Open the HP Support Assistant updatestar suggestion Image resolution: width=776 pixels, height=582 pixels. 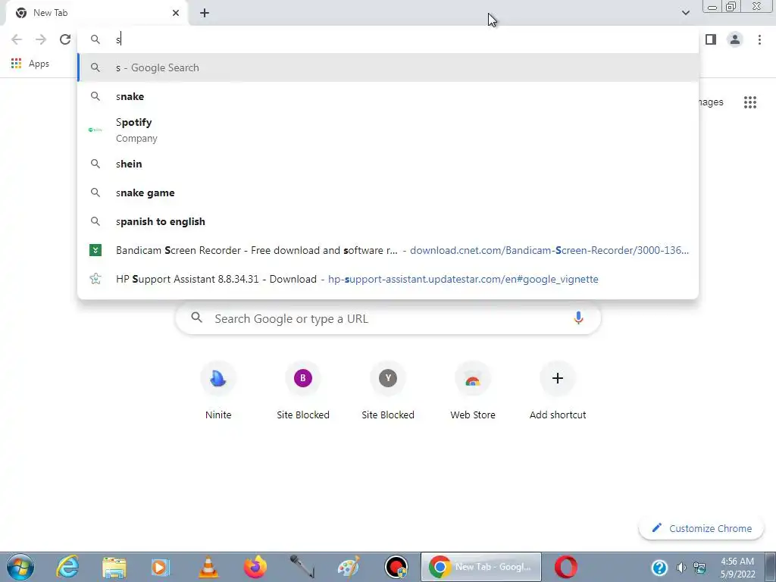click(x=388, y=279)
